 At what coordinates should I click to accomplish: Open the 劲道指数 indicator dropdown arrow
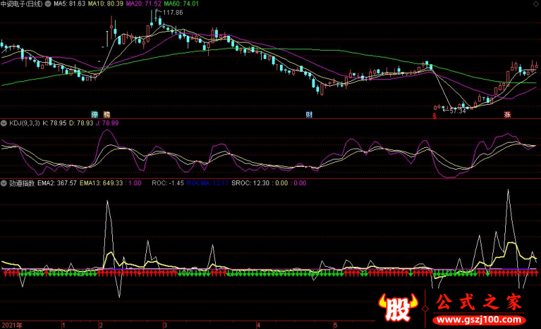(x=4, y=182)
